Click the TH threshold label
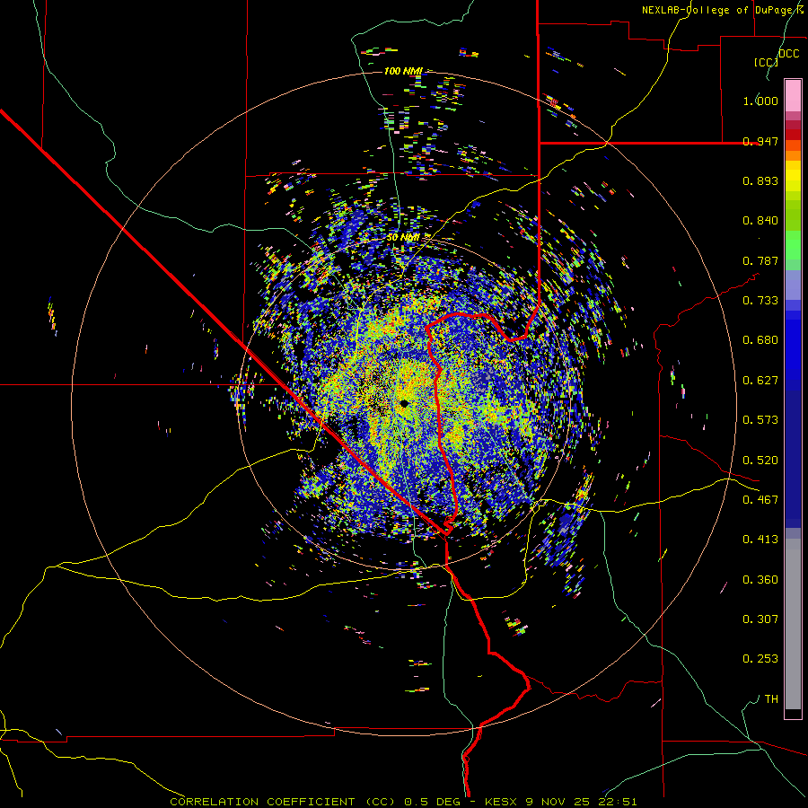The image size is (808, 808). (x=771, y=699)
